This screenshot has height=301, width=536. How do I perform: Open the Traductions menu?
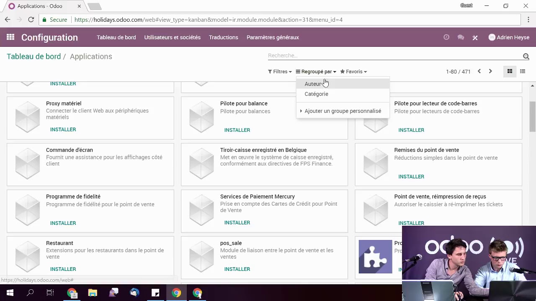224,37
